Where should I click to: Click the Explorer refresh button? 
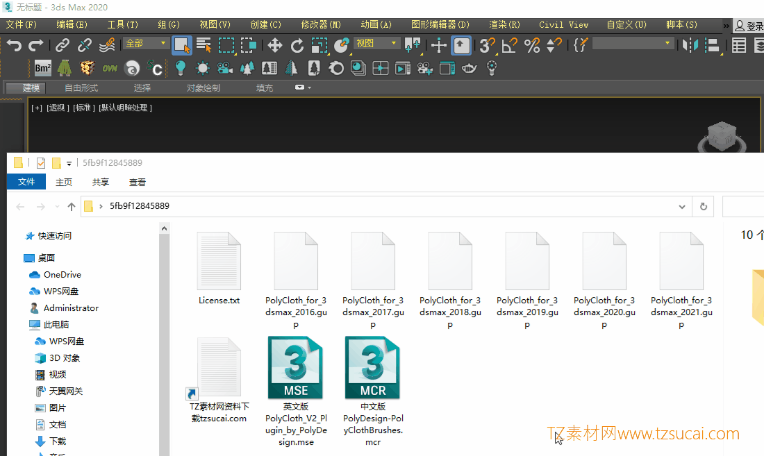[x=703, y=207]
